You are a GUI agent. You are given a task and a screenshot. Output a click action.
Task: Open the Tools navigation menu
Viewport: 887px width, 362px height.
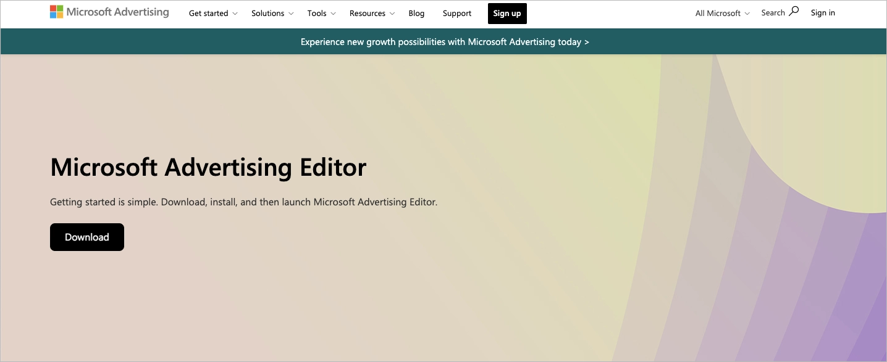[317, 14]
